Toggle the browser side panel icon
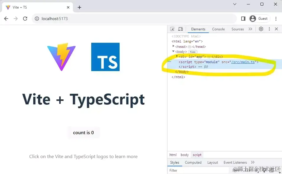Image resolution: width=282 pixels, height=174 pixels. [243, 19]
